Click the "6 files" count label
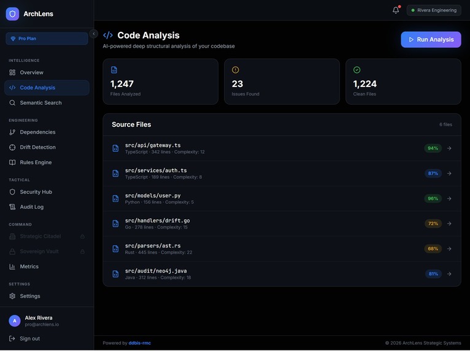Image resolution: width=470 pixels, height=351 pixels. pos(445,124)
